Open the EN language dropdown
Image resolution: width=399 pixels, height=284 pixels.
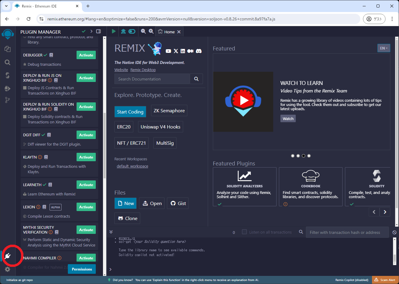(x=383, y=48)
